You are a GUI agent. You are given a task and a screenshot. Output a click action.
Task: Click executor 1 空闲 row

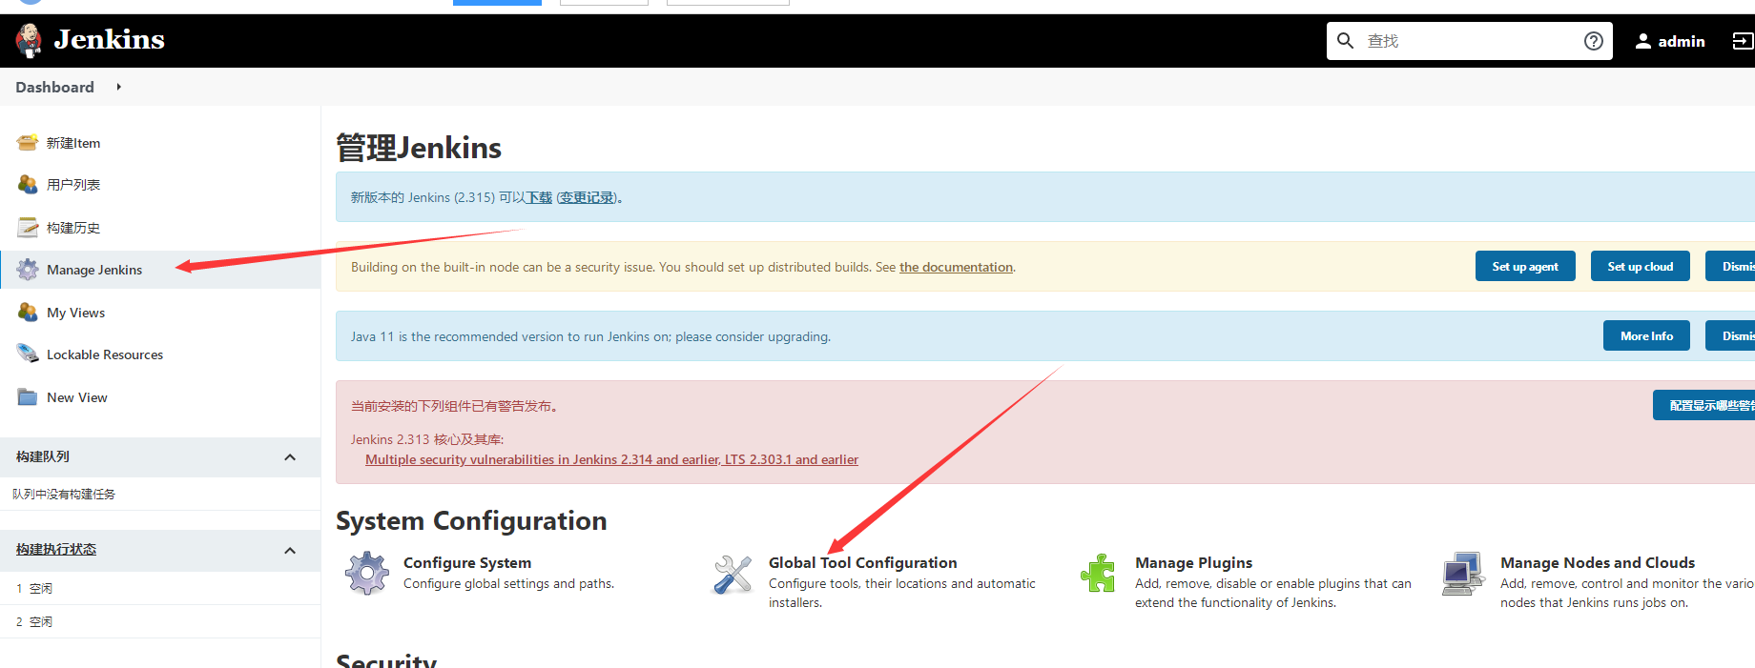[160, 589]
